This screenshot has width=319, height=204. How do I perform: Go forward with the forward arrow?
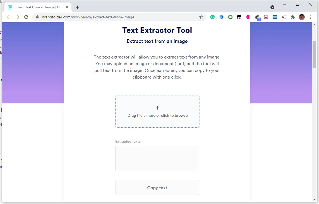point(17,17)
